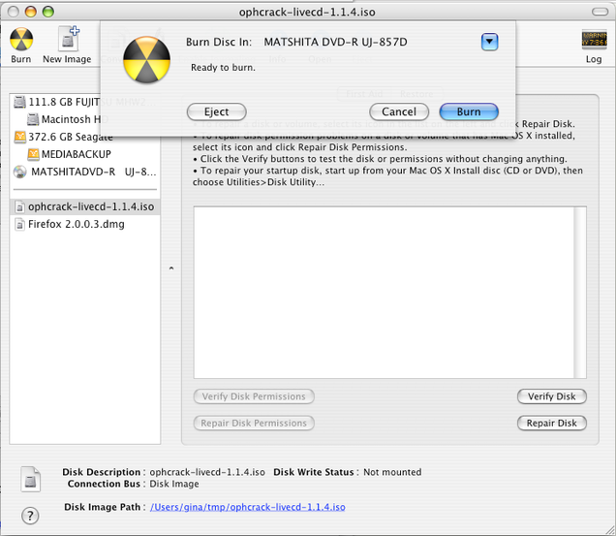Viewport: 616px width, 536px height.
Task: Click the optical disc icon for MATSHITA
Action: tap(19, 172)
